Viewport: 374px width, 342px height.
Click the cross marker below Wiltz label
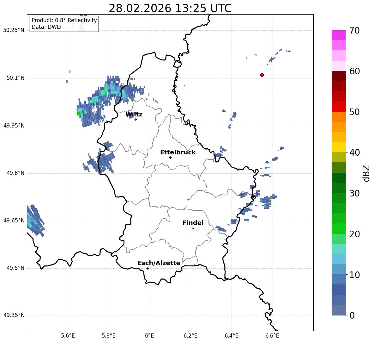click(136, 120)
